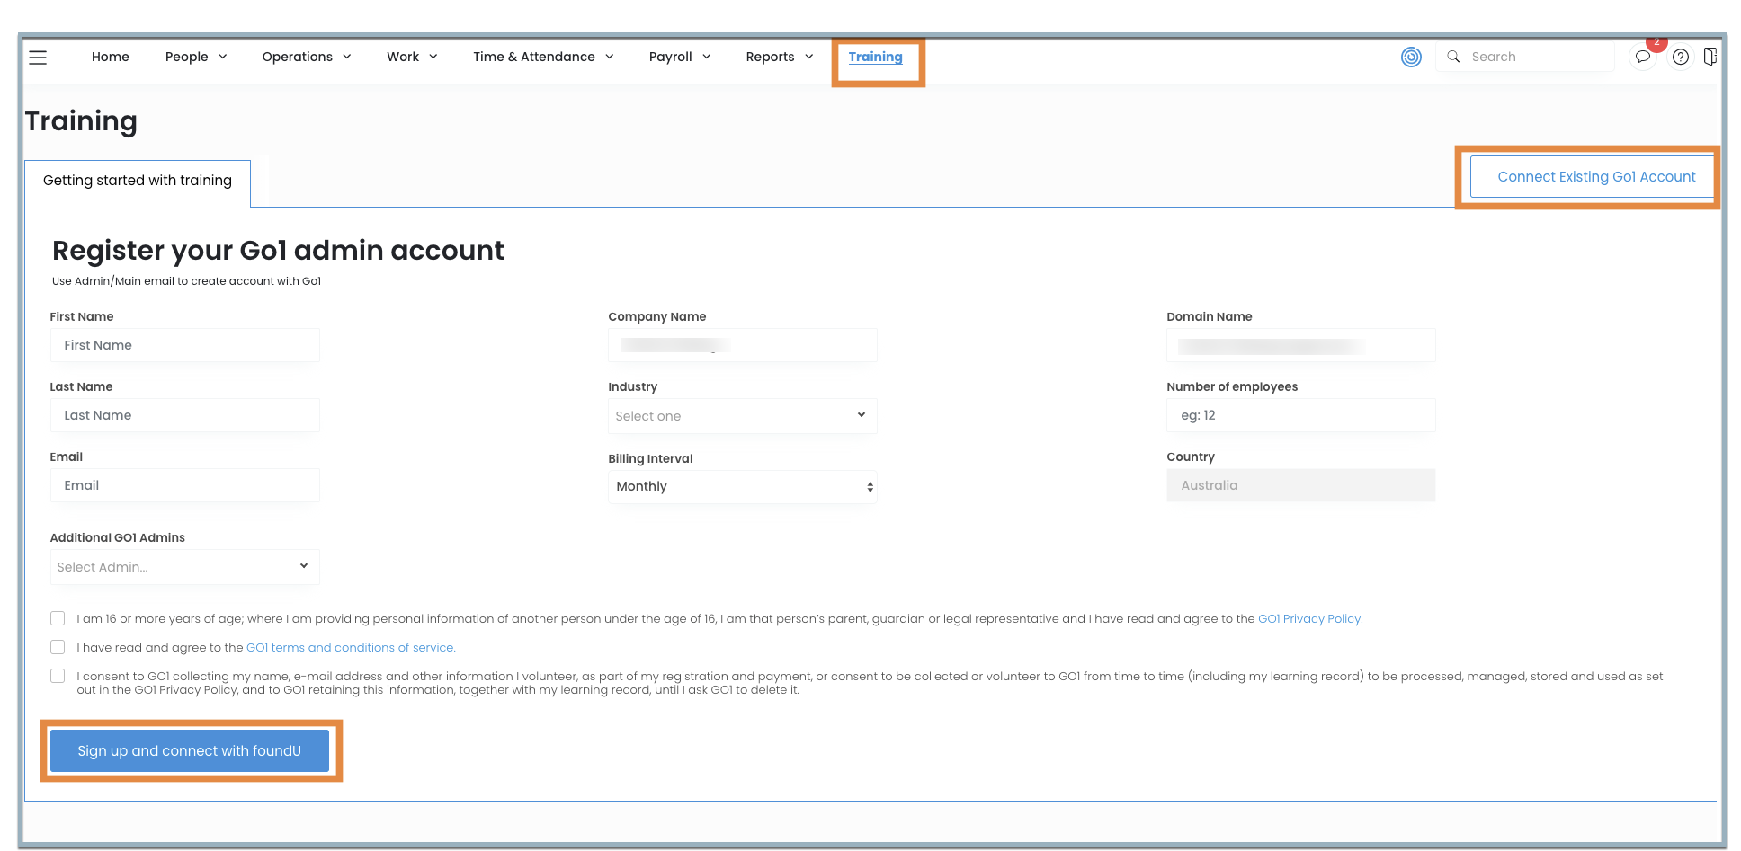This screenshot has height=851, width=1741.
Task: Check the agree to terms and conditions box
Action: (58, 647)
